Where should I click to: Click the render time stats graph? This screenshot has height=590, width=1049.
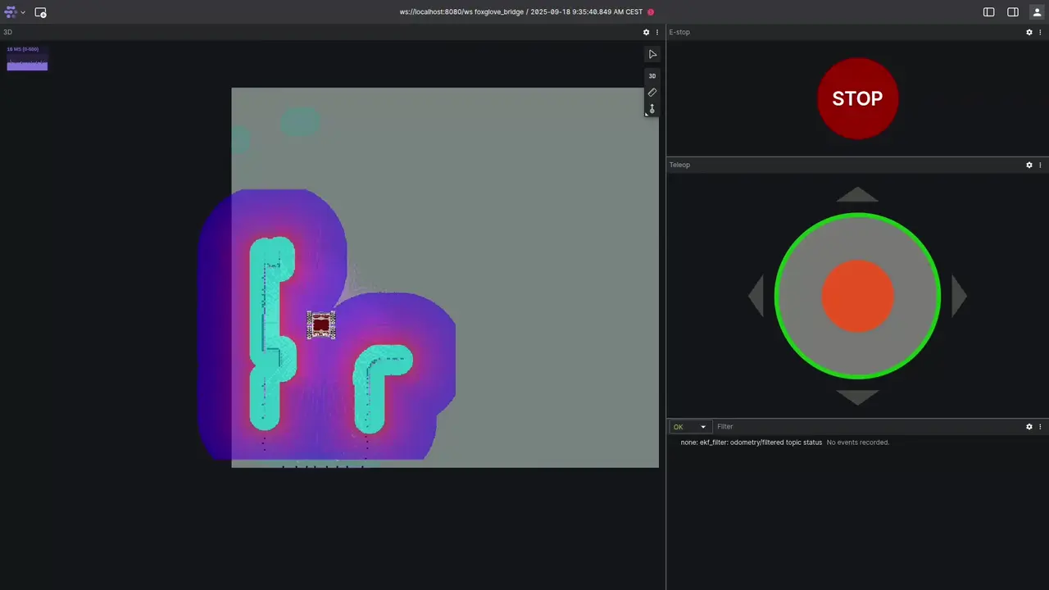coord(27,58)
